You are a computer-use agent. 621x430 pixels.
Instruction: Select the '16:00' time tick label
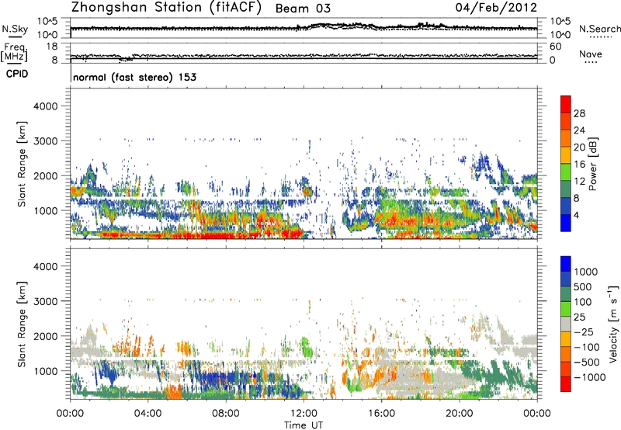click(x=381, y=414)
